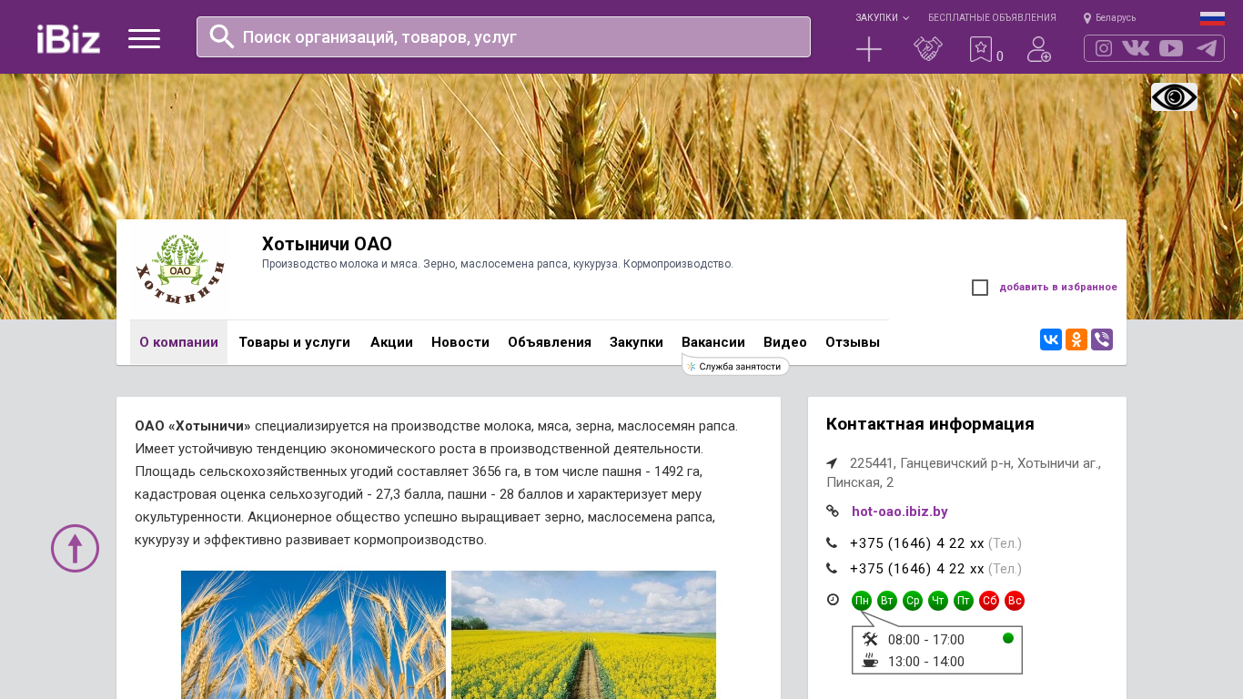Image resolution: width=1243 pixels, height=699 pixels.
Task: Select the Пн weekday circle
Action: click(x=862, y=601)
